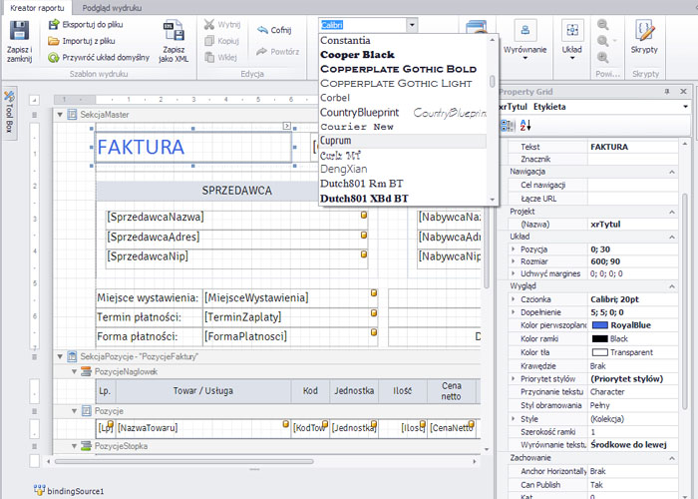This screenshot has height=499, width=698.
Task: Click the RoyalBlue foreground color swatch
Action: point(600,325)
